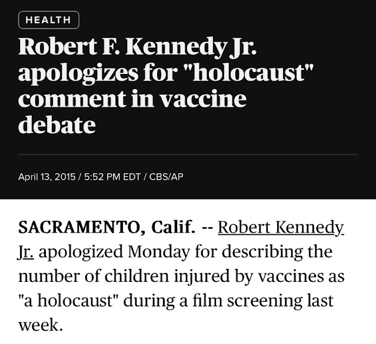Click the CBS/AP source credit

tap(166, 177)
